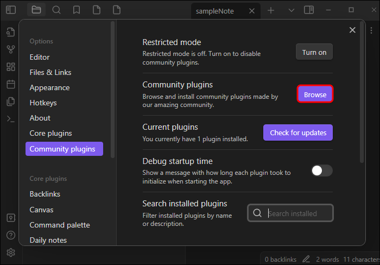
Task: Close the settings dialog with X
Action: pos(352,30)
